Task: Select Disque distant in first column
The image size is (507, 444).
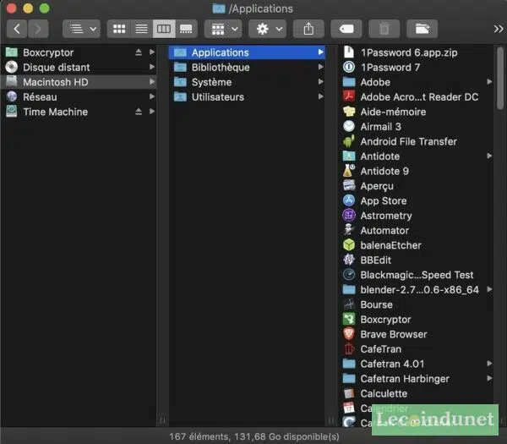Action: (x=79, y=68)
